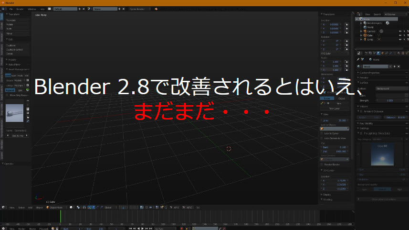
Task: Click the Mirror tool button
Action: [18, 33]
